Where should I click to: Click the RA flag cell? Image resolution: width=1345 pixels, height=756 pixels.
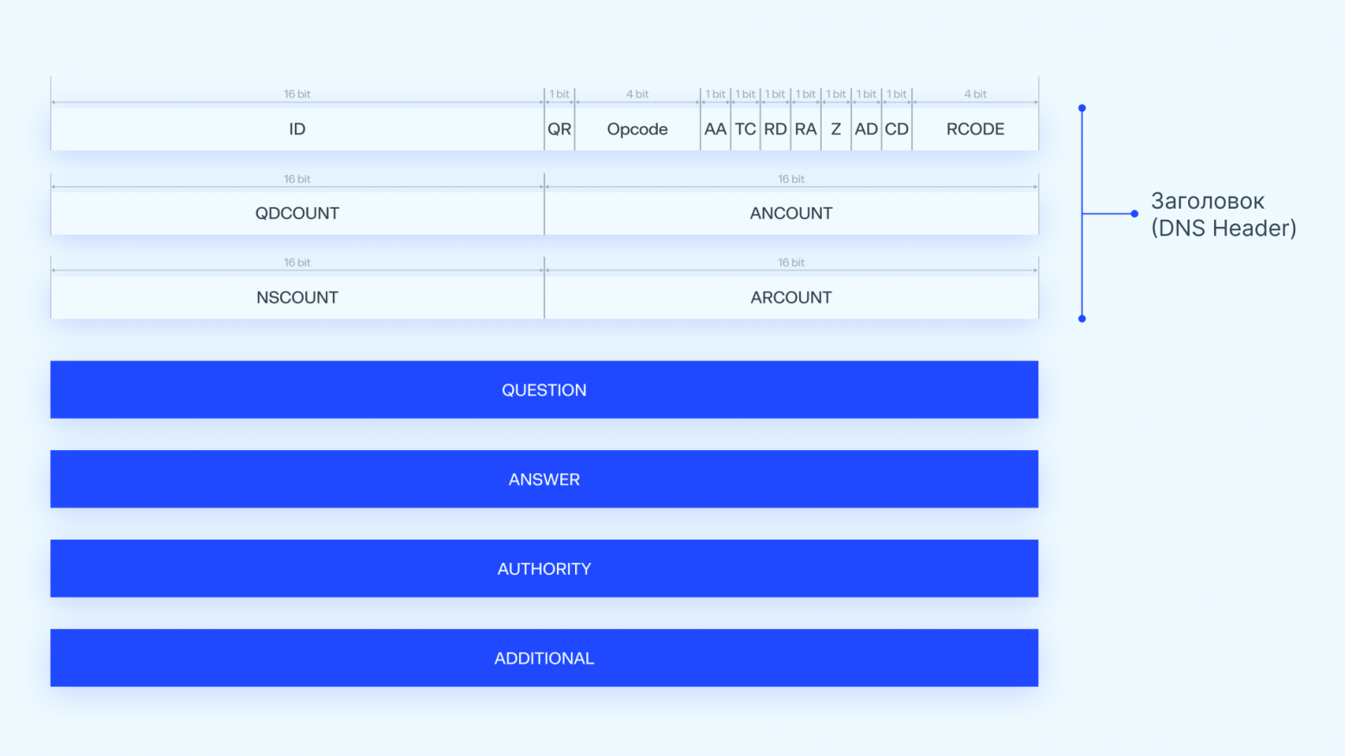click(x=805, y=128)
